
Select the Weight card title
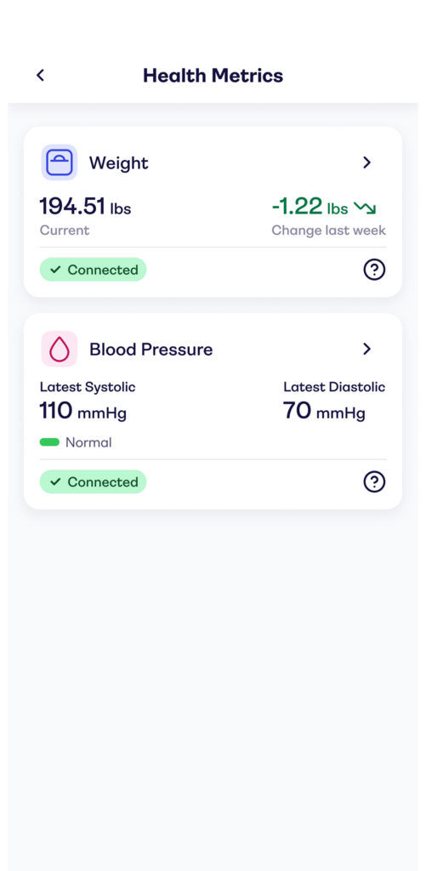(119, 163)
